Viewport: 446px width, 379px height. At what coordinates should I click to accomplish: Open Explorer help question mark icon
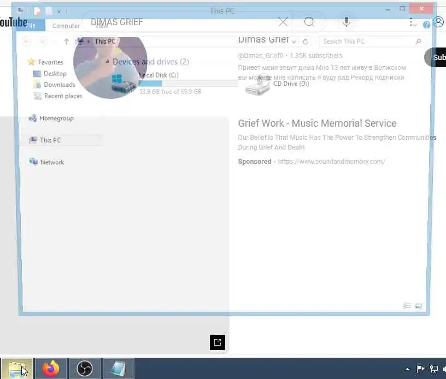(426, 25)
